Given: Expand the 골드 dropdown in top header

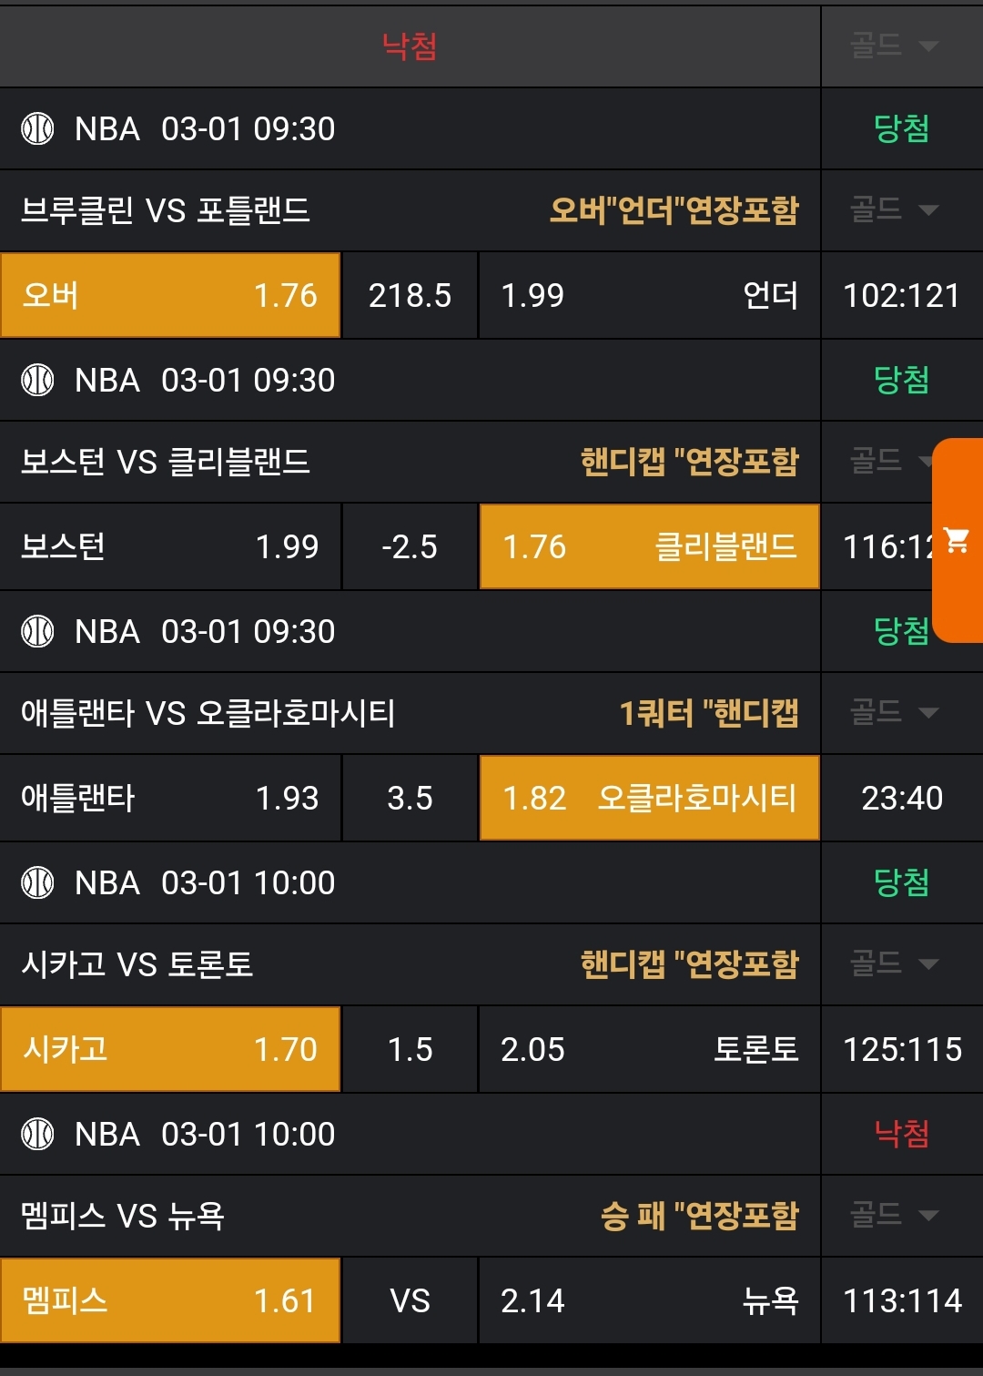Looking at the screenshot, I should coord(894,45).
